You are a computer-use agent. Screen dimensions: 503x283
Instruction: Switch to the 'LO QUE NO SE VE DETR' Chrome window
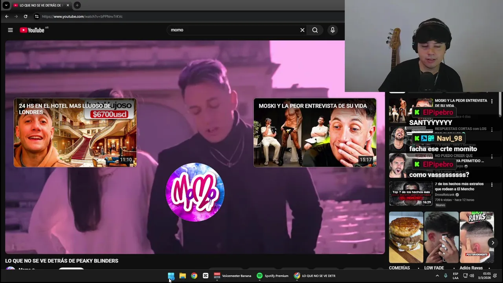315,276
